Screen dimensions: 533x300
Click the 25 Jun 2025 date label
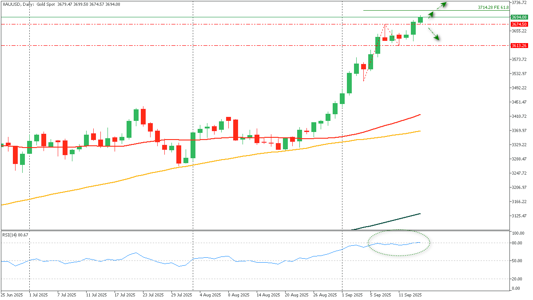pyautogui.click(x=12, y=295)
